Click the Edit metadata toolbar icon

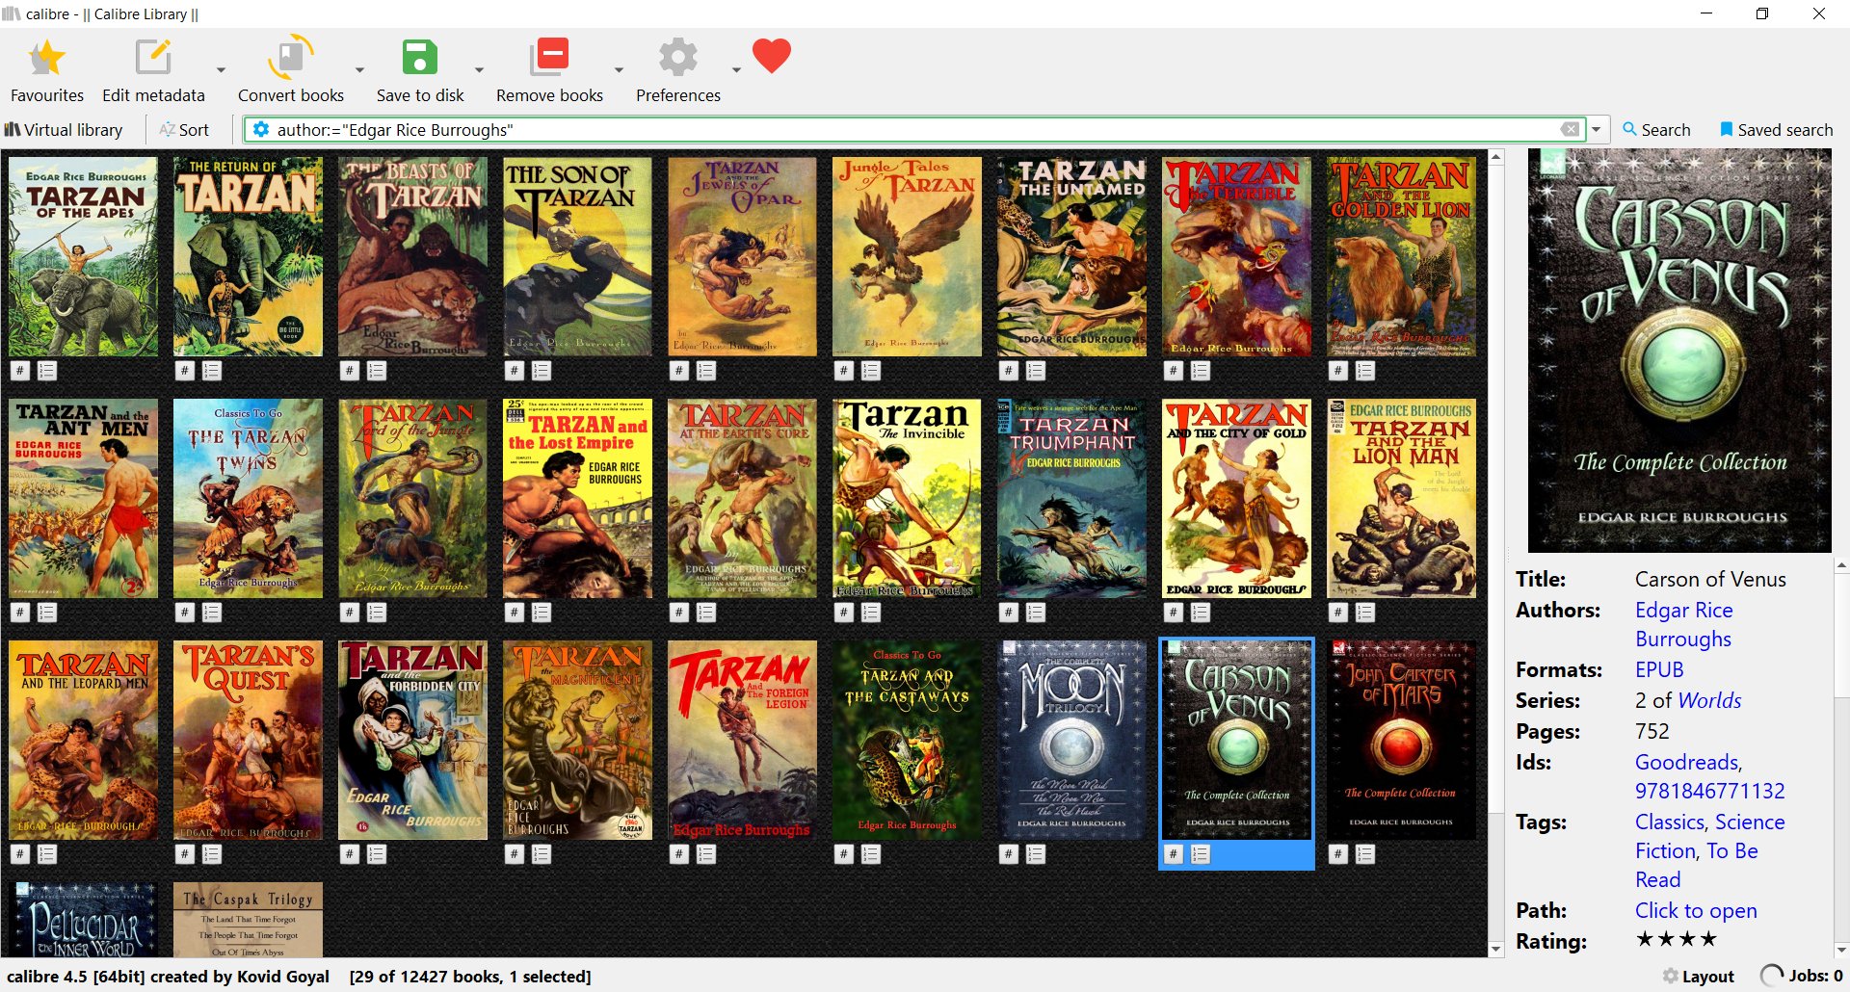pos(153,58)
